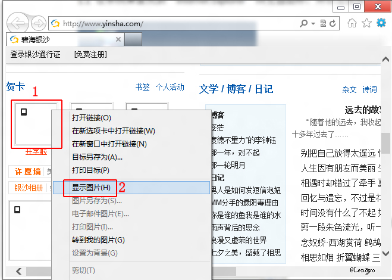Open the Tools gear icon
Viewport: 392px width, 280px height.
(381, 23)
